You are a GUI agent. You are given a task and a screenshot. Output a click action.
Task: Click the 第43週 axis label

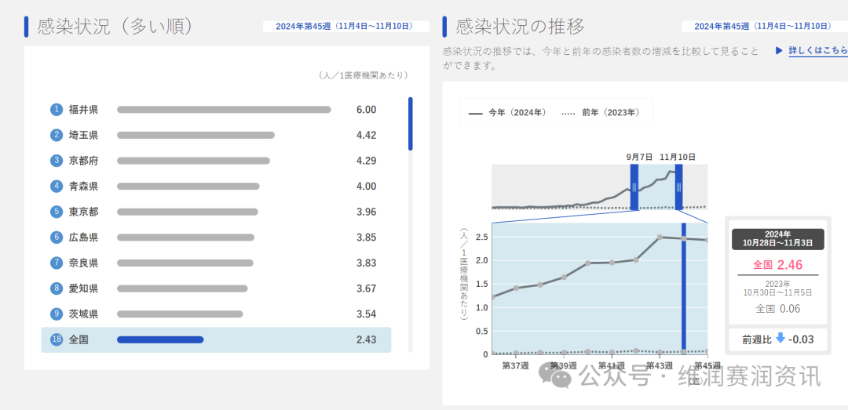(x=660, y=365)
